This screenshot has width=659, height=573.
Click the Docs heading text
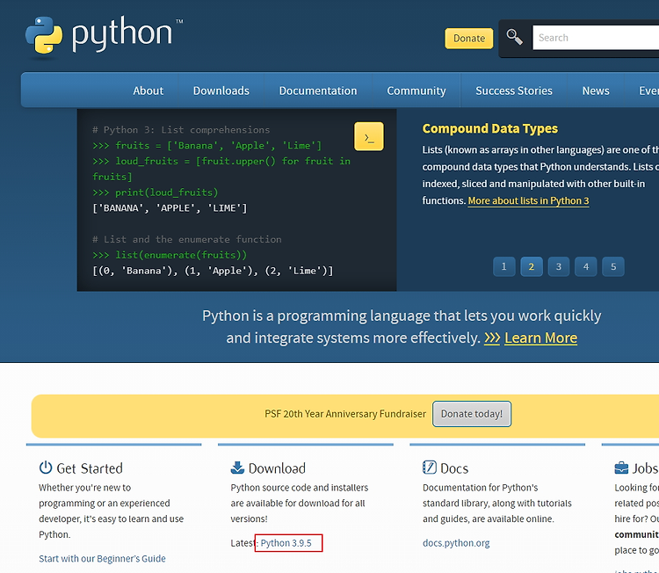point(454,468)
